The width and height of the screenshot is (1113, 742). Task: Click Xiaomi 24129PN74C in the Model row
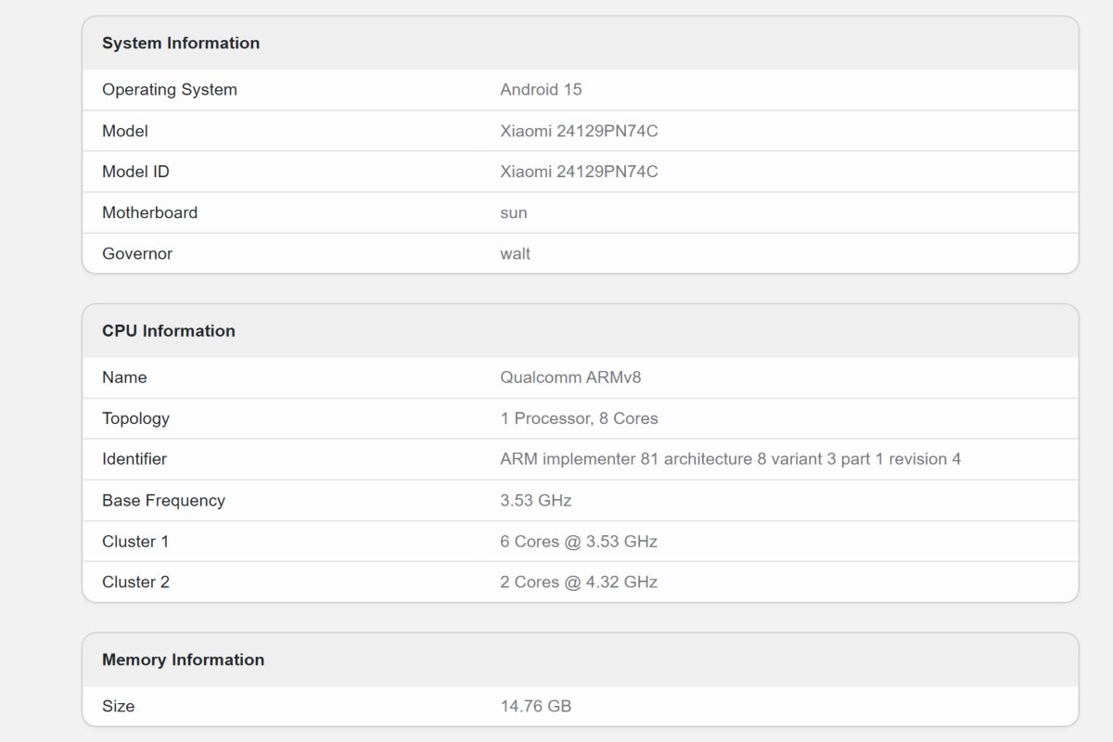click(579, 131)
